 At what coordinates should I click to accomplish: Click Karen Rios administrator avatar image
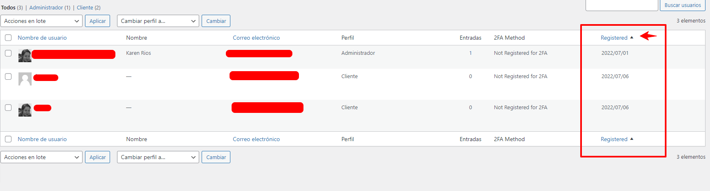[25, 56]
